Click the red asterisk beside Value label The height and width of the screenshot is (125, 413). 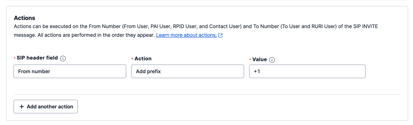pos(250,60)
